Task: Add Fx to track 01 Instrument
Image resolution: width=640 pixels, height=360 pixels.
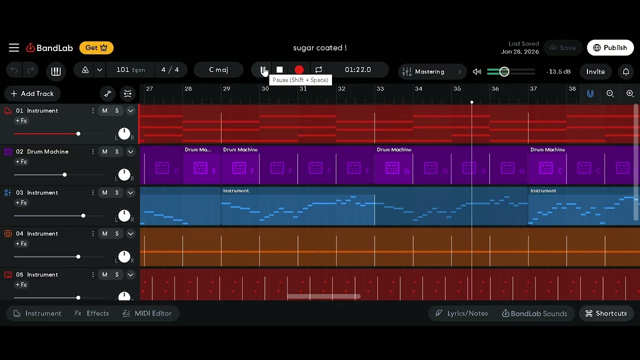Action: (x=21, y=121)
